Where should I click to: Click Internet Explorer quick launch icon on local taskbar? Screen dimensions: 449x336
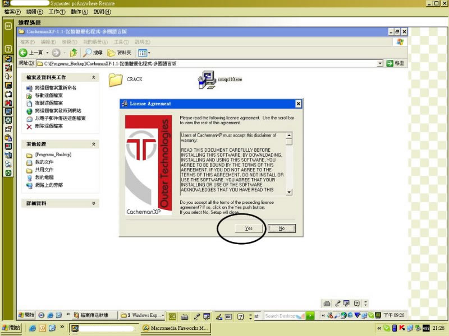pyautogui.click(x=33, y=328)
